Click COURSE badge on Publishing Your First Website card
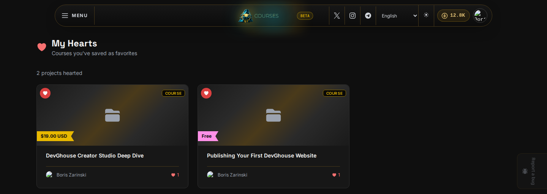Image resolution: width=547 pixels, height=194 pixels. pos(334,93)
